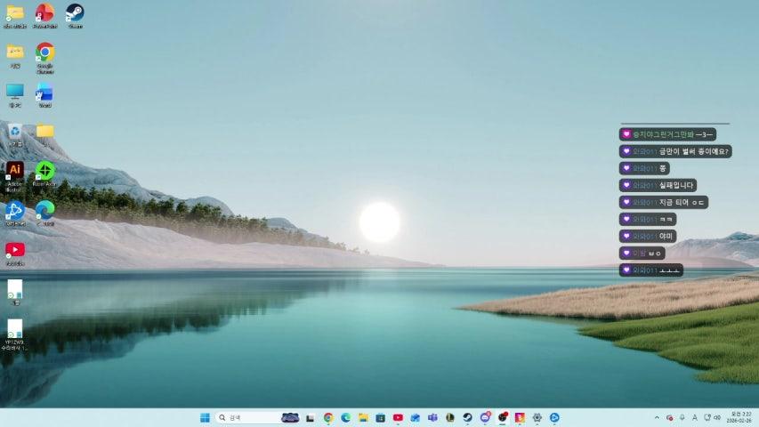759x427 pixels.
Task: Open the PowerPoint desktop shortcut
Action: coord(44,12)
